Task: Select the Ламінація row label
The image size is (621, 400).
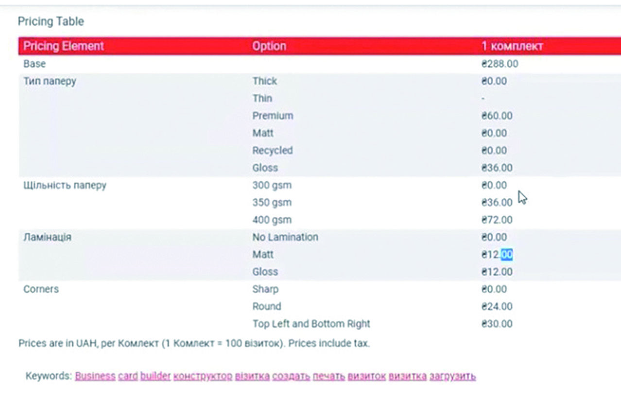Action: (x=47, y=237)
